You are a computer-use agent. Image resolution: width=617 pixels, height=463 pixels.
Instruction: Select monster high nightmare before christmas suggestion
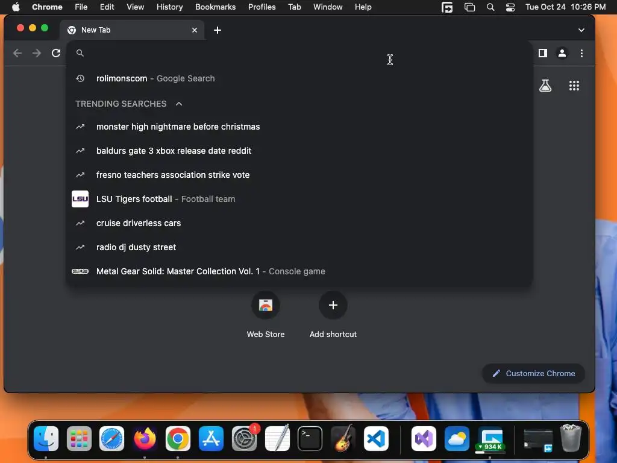pos(299,127)
